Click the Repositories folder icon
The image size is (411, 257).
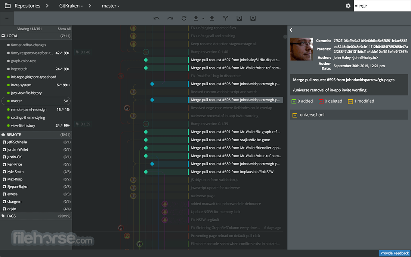click(x=7, y=6)
